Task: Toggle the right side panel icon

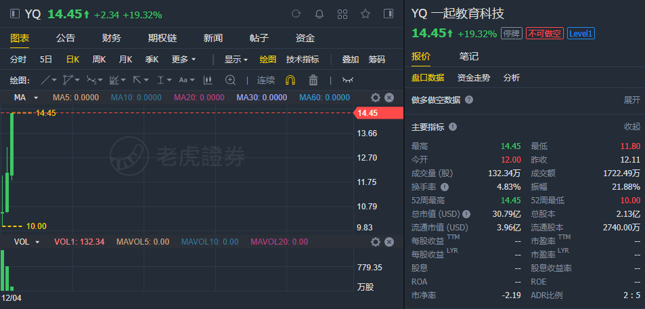Action: click(x=388, y=14)
